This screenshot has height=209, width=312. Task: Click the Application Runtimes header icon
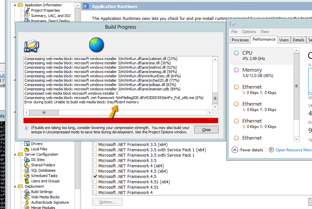pos(86,6)
